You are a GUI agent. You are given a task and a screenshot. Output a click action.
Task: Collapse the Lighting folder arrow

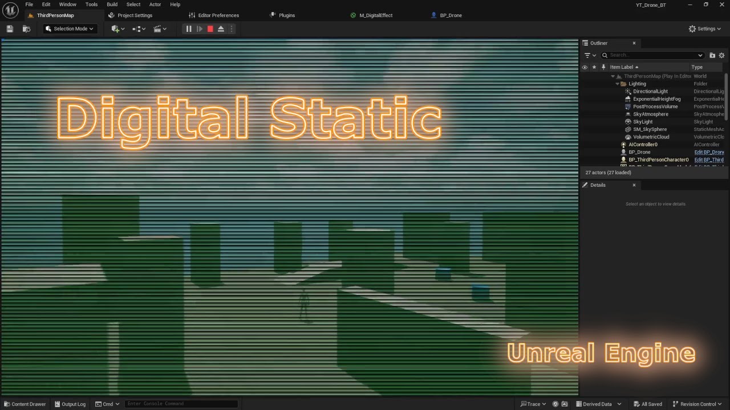(x=618, y=84)
